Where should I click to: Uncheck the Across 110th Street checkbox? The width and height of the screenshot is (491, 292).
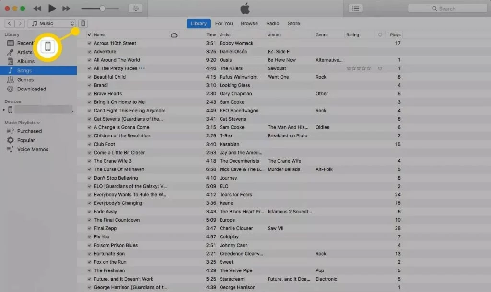[x=89, y=43]
